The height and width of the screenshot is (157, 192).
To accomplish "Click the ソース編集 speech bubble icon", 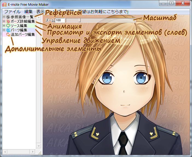I will coord(8,26).
